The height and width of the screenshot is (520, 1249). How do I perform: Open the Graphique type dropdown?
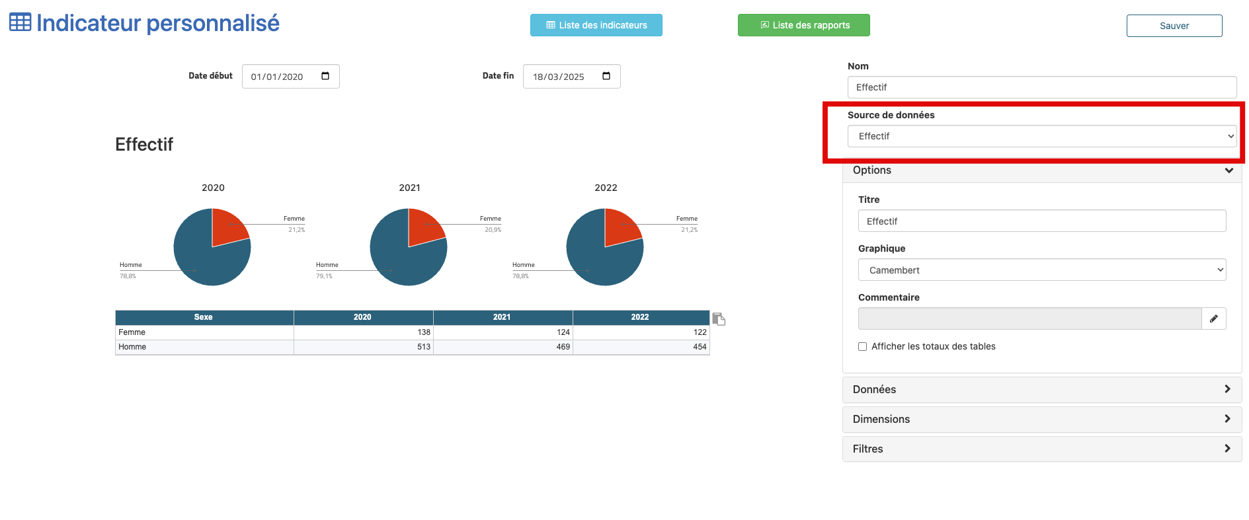1042,270
